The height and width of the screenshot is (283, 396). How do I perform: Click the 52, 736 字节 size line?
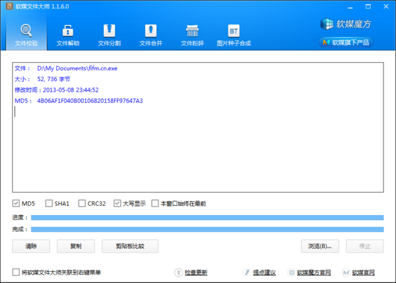pos(53,79)
